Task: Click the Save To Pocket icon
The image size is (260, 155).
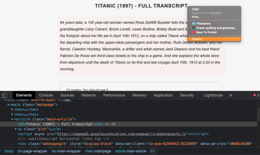Action: point(194,32)
